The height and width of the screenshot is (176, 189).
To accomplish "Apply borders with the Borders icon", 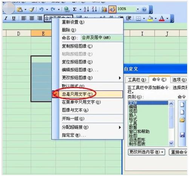I will (139, 18).
